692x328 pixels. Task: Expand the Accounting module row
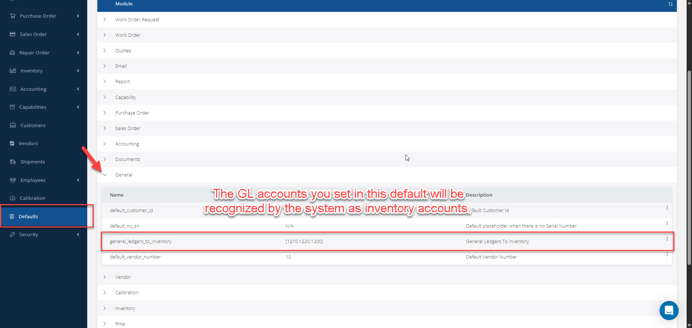pos(105,144)
